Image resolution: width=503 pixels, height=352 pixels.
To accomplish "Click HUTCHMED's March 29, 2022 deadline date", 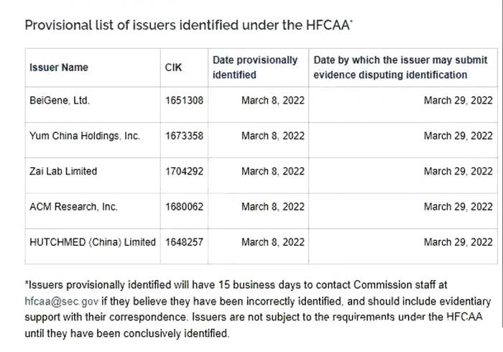I will [x=458, y=242].
